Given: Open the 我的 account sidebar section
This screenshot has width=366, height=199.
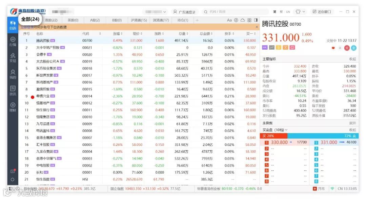Looking at the screenshot, I should coord(13,74).
